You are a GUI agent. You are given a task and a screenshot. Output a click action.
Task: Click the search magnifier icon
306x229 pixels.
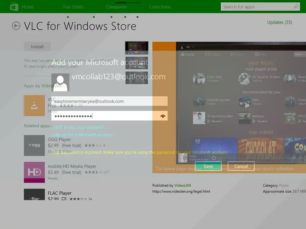[x=296, y=7]
